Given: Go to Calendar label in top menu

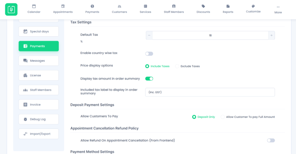Looking at the screenshot, I should (34, 12).
